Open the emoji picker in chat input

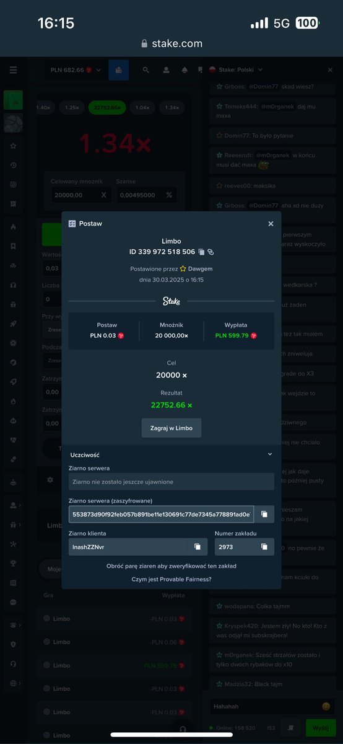(326, 706)
